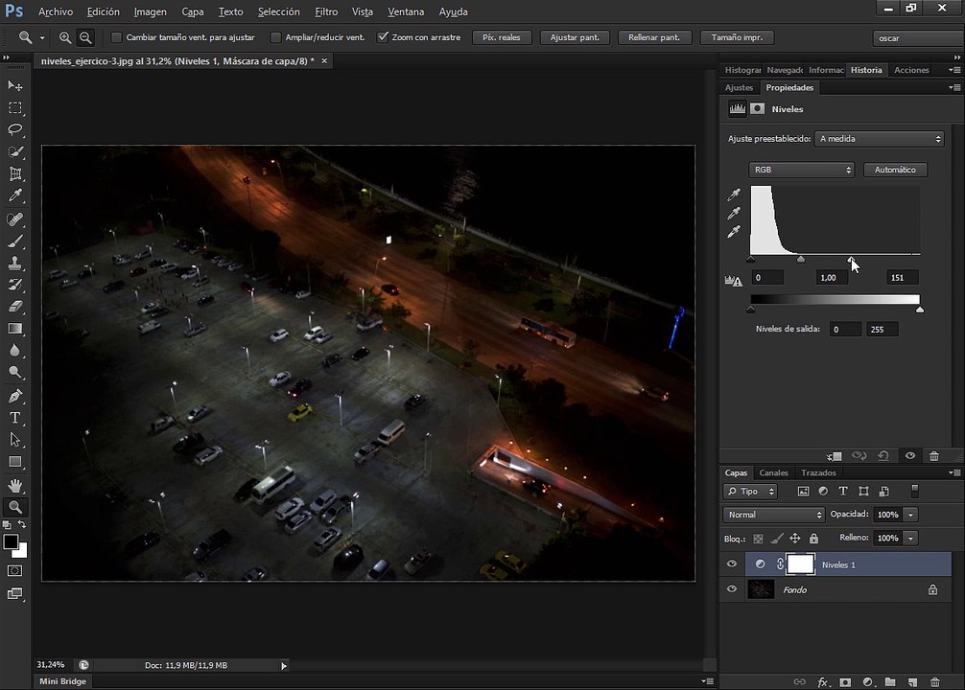Screen dimensions: 965x690
Task: Toggle lock all in Bloq. row
Action: 813,539
